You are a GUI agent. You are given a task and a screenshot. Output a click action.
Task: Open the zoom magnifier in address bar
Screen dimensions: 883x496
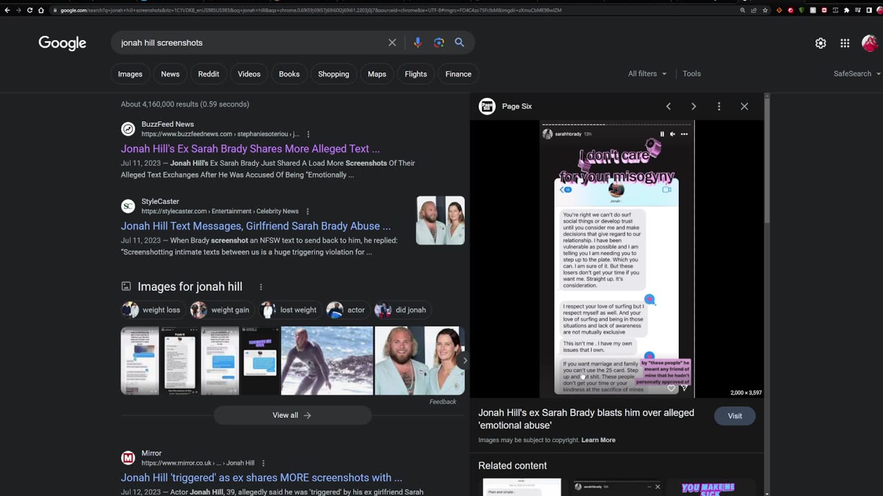point(742,10)
